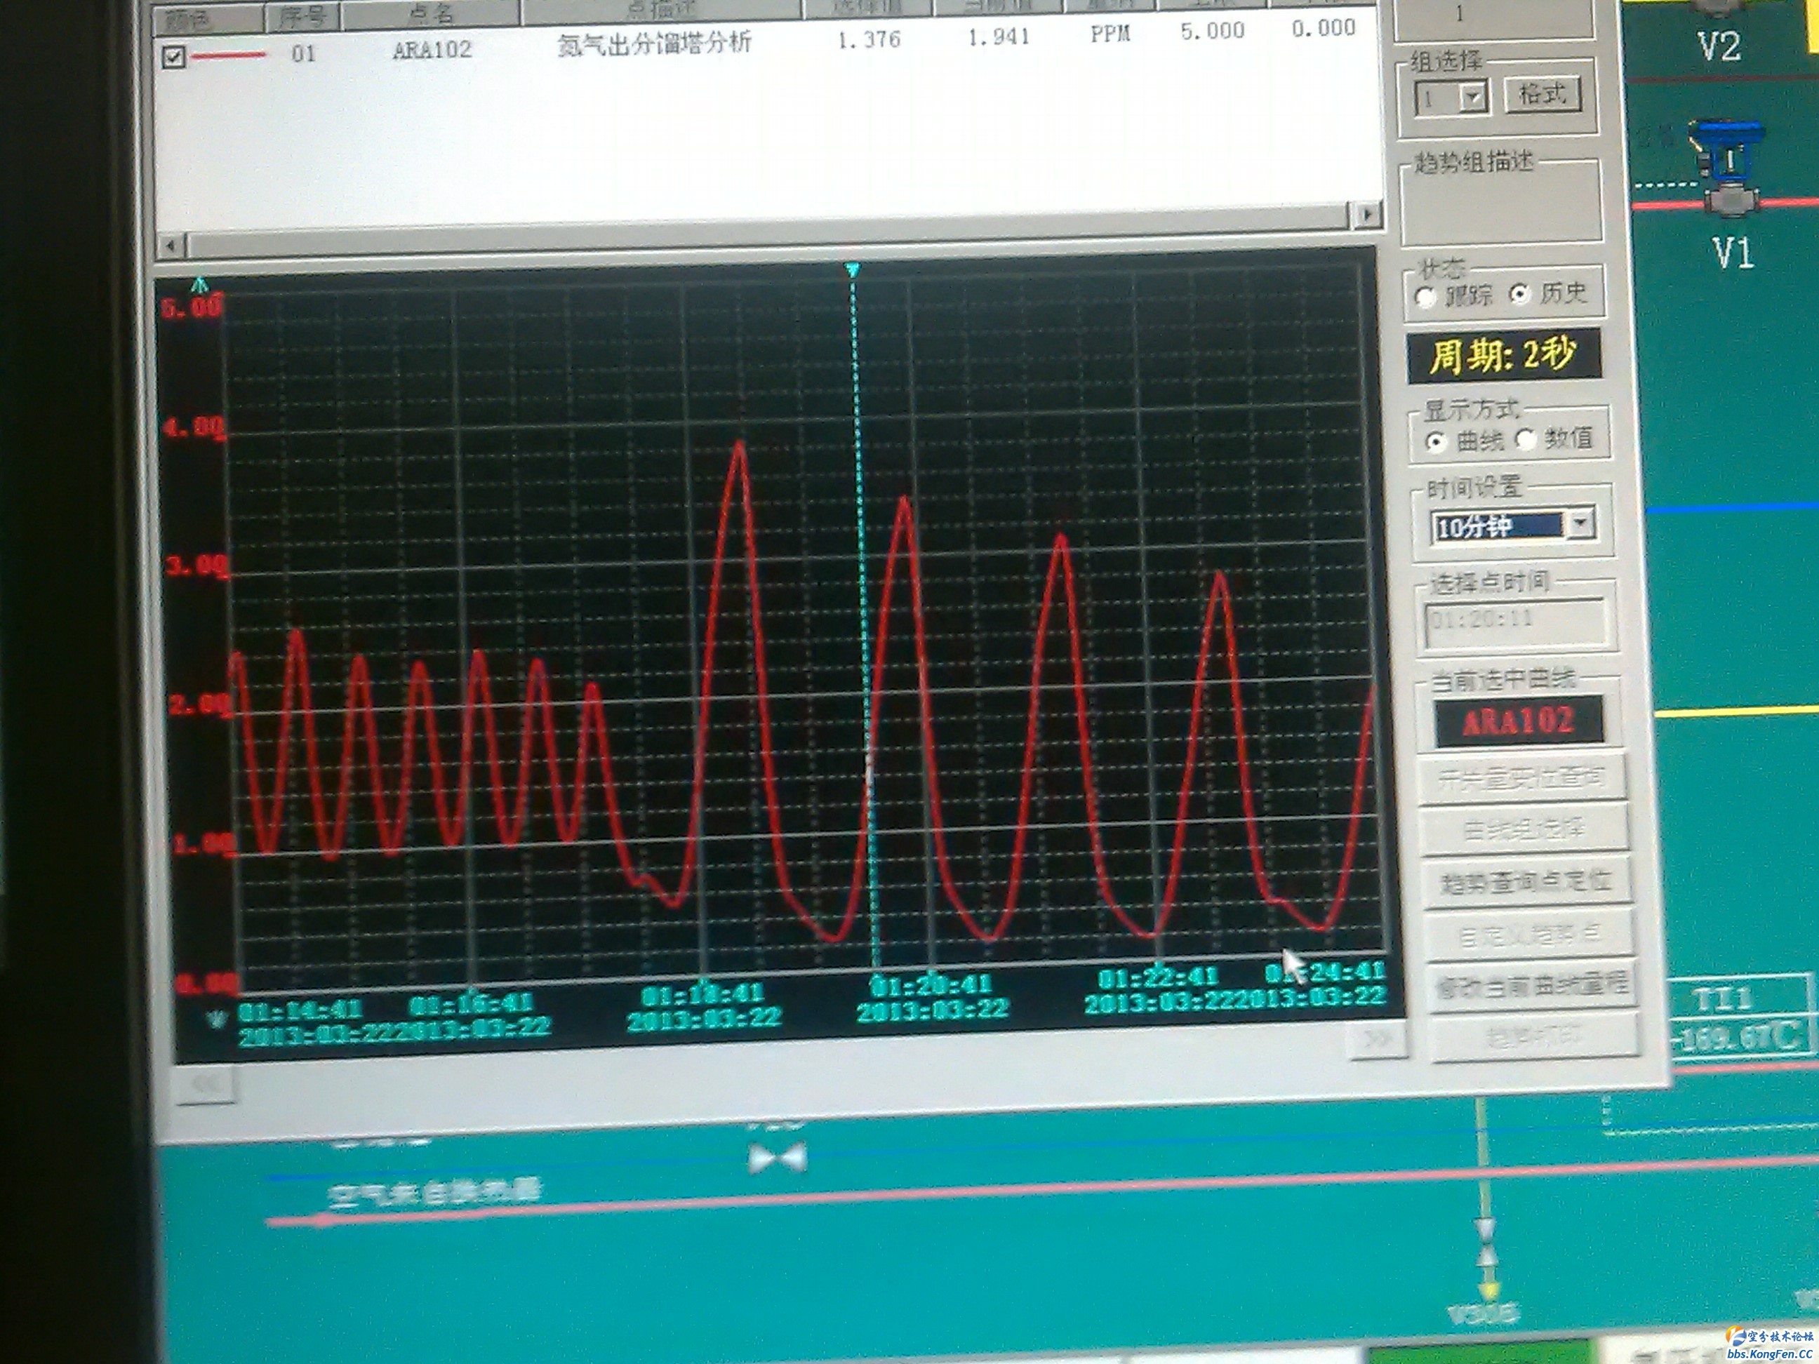Viewport: 1819px width, 1364px height.
Task: Uncheck the ARA102 curve visibility checkbox
Action: [174, 58]
